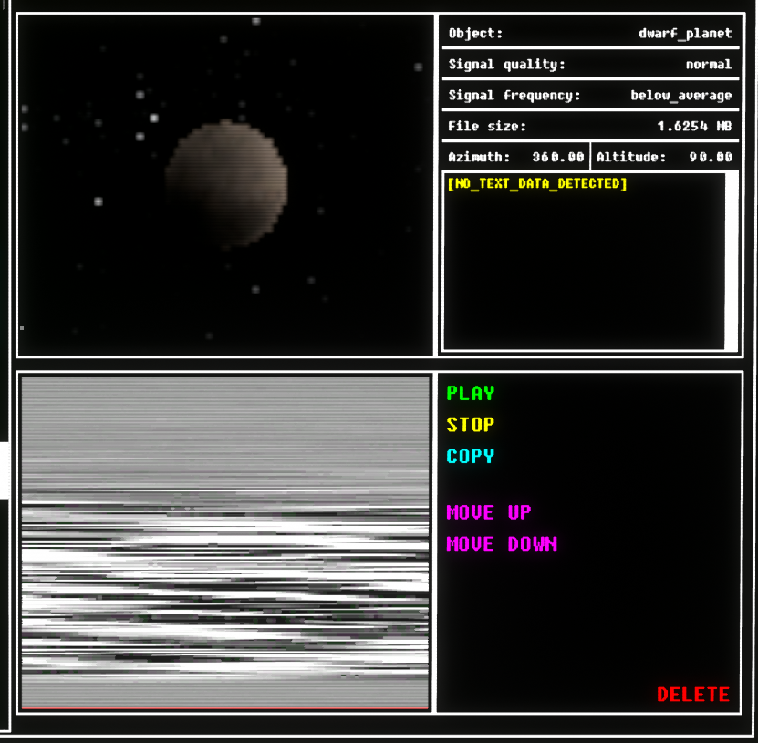Image resolution: width=758 pixels, height=743 pixels.
Task: Select the Signal frequency label
Action: pyautogui.click(x=514, y=96)
